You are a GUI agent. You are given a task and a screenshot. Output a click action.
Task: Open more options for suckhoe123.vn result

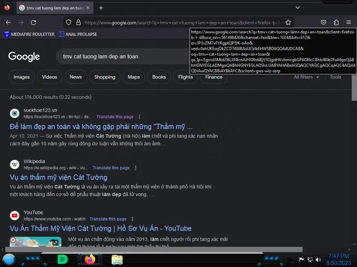139,117
